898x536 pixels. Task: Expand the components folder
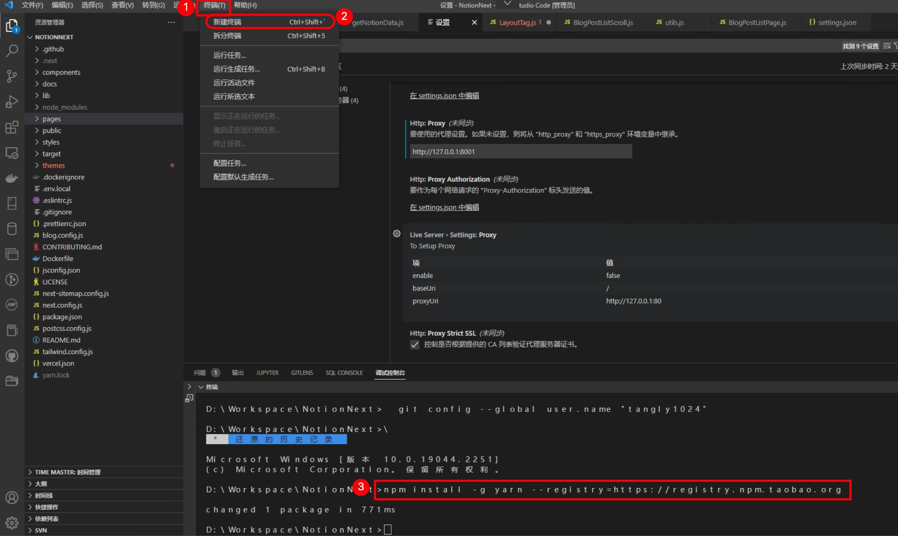(37, 72)
